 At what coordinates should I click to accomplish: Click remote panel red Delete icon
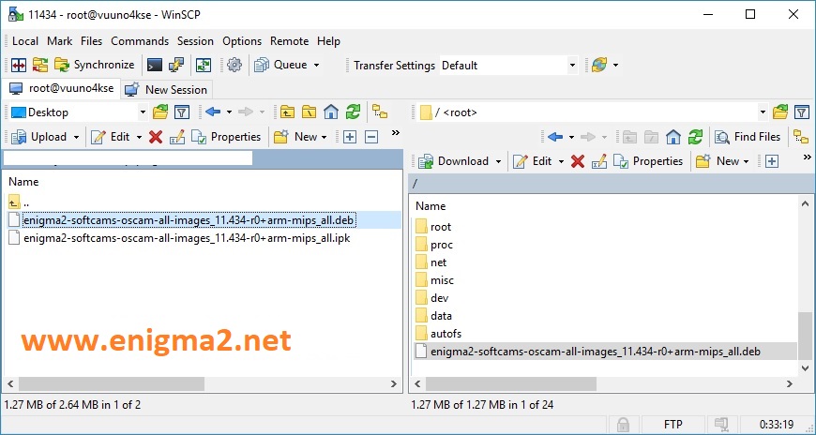pos(578,161)
